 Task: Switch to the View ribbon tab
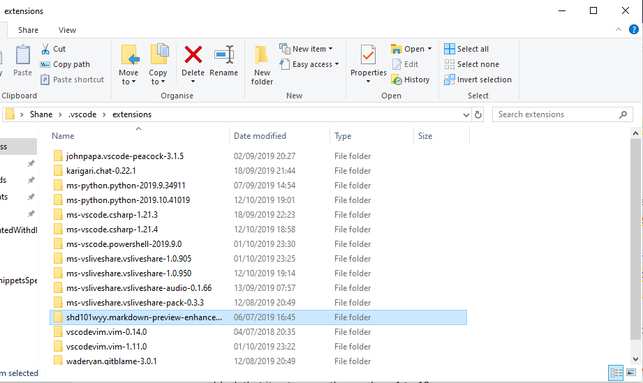(67, 30)
